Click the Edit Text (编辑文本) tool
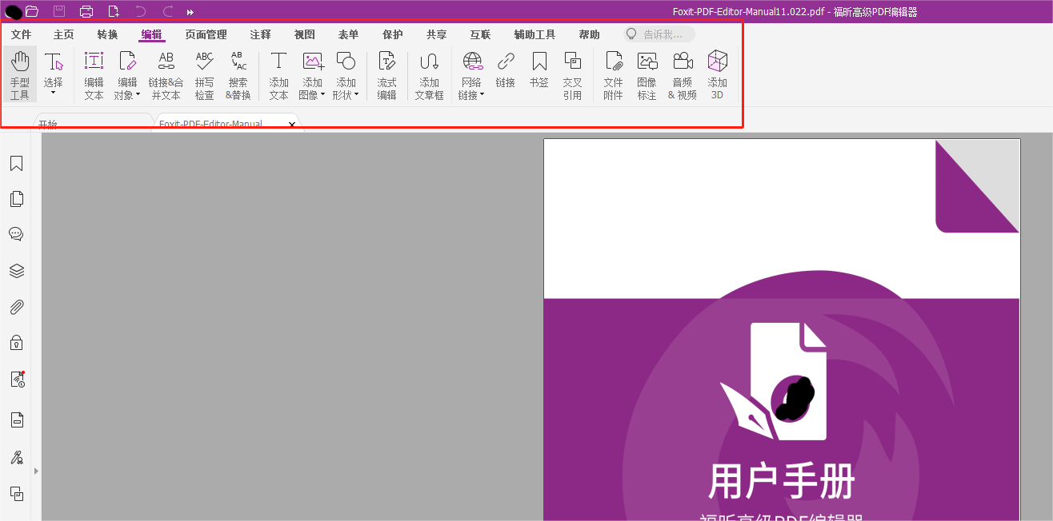Screen dimensions: 1053x521 tap(94, 75)
